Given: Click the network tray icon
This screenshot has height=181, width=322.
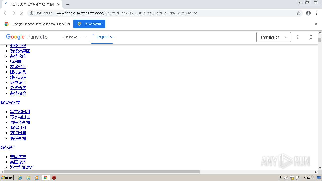Looking at the screenshot, I should pos(292,178).
